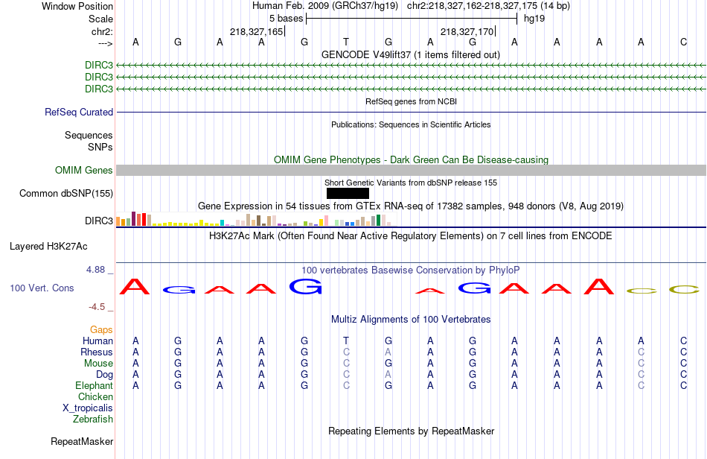Click the T base in the reference row
Screen dimensions: 707x459
[x=346, y=42]
